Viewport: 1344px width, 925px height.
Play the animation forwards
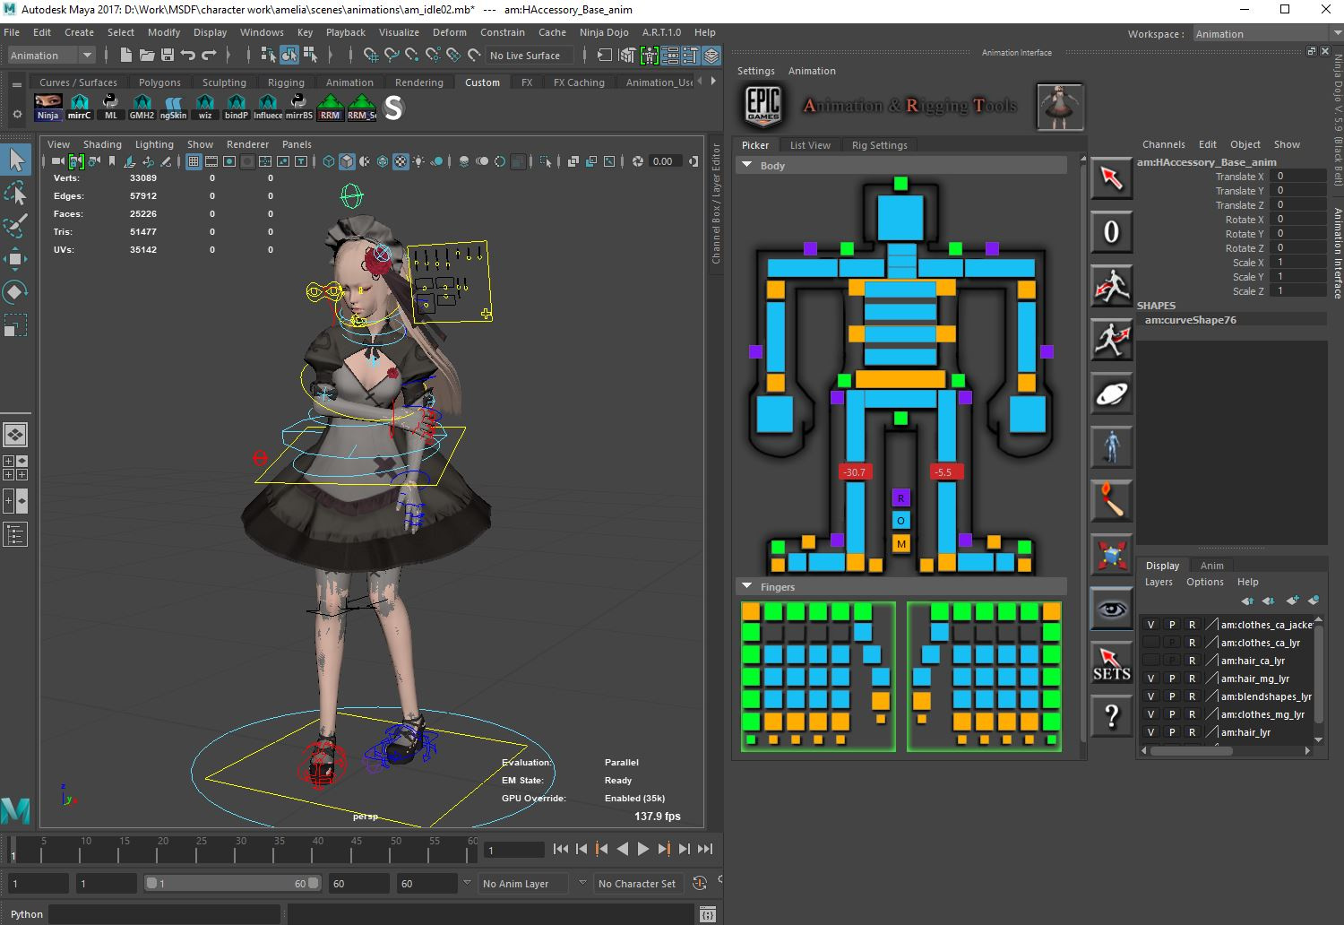tap(643, 849)
